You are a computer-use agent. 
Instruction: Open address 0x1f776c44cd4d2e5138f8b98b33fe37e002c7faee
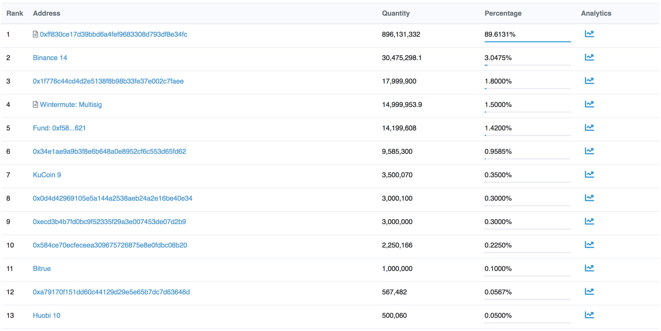click(x=108, y=81)
